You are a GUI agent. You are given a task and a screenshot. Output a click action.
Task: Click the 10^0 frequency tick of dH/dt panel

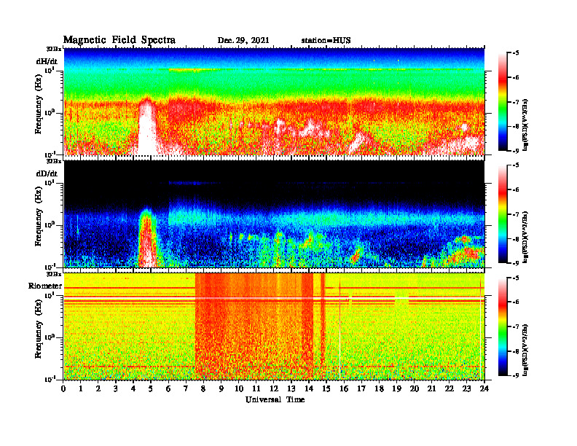pyautogui.click(x=50, y=112)
